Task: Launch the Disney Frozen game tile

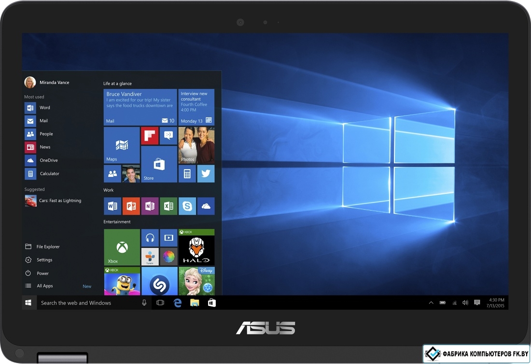Action: coord(196,281)
